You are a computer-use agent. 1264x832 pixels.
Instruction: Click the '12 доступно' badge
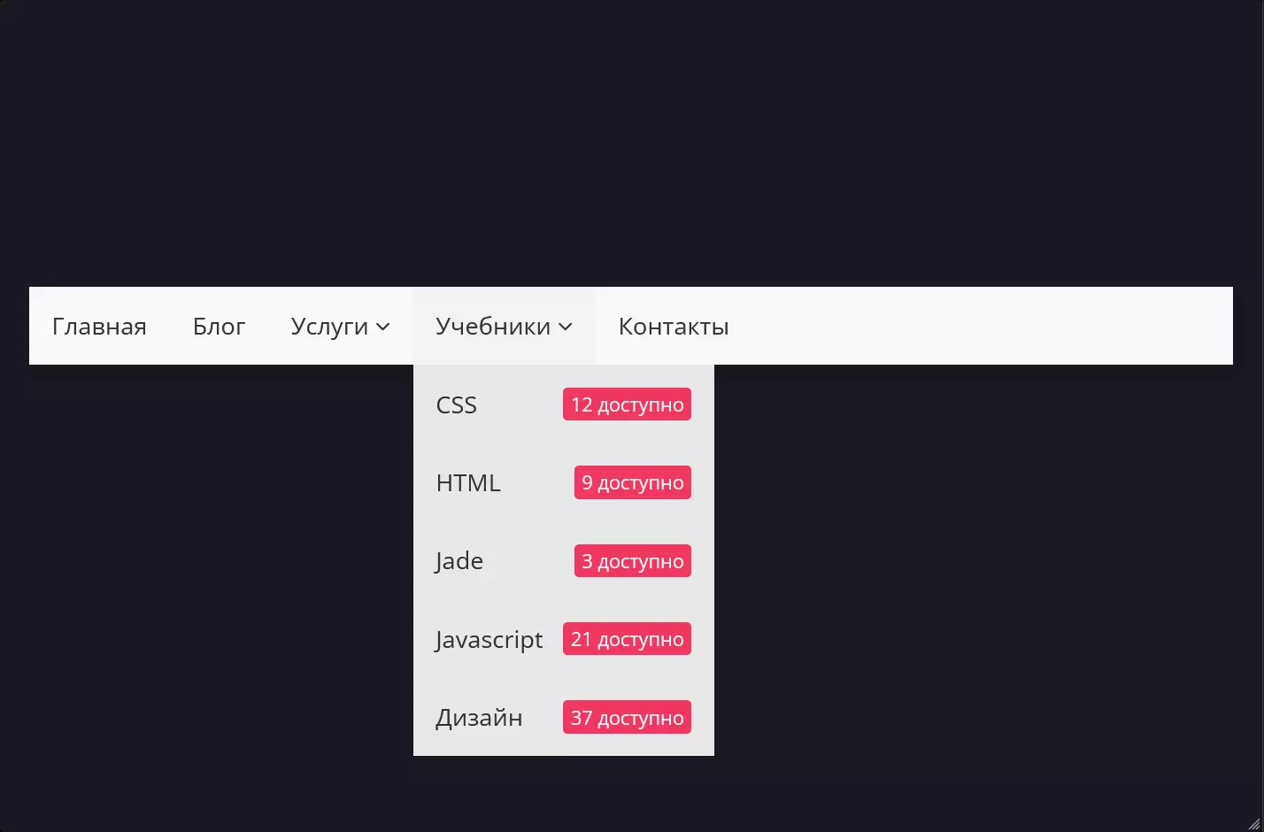click(x=627, y=404)
